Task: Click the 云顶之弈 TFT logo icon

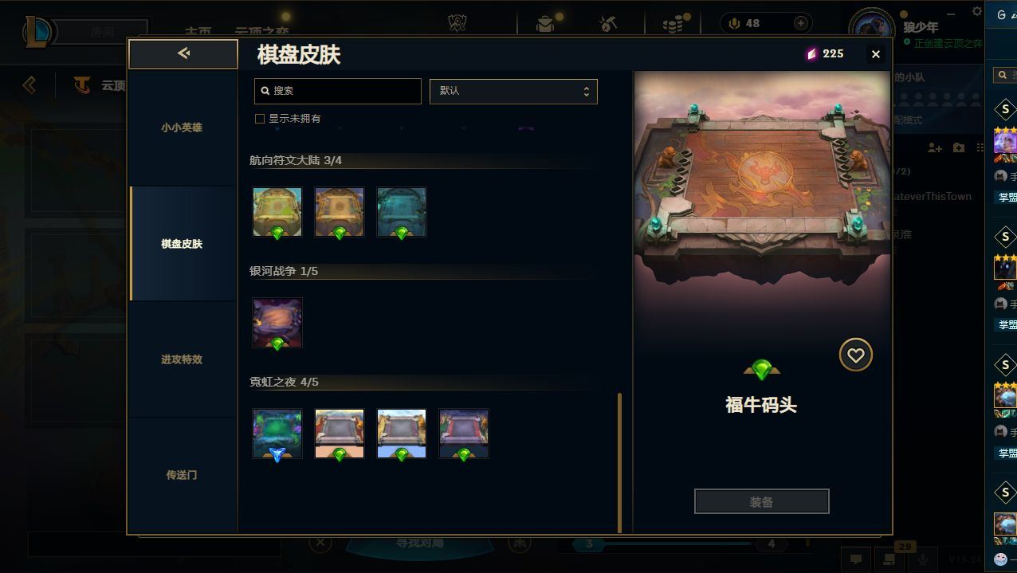Action: pos(81,84)
